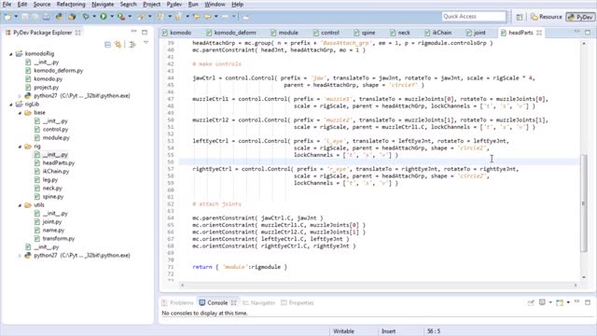Click the Save All toolbar icon

coord(35,17)
